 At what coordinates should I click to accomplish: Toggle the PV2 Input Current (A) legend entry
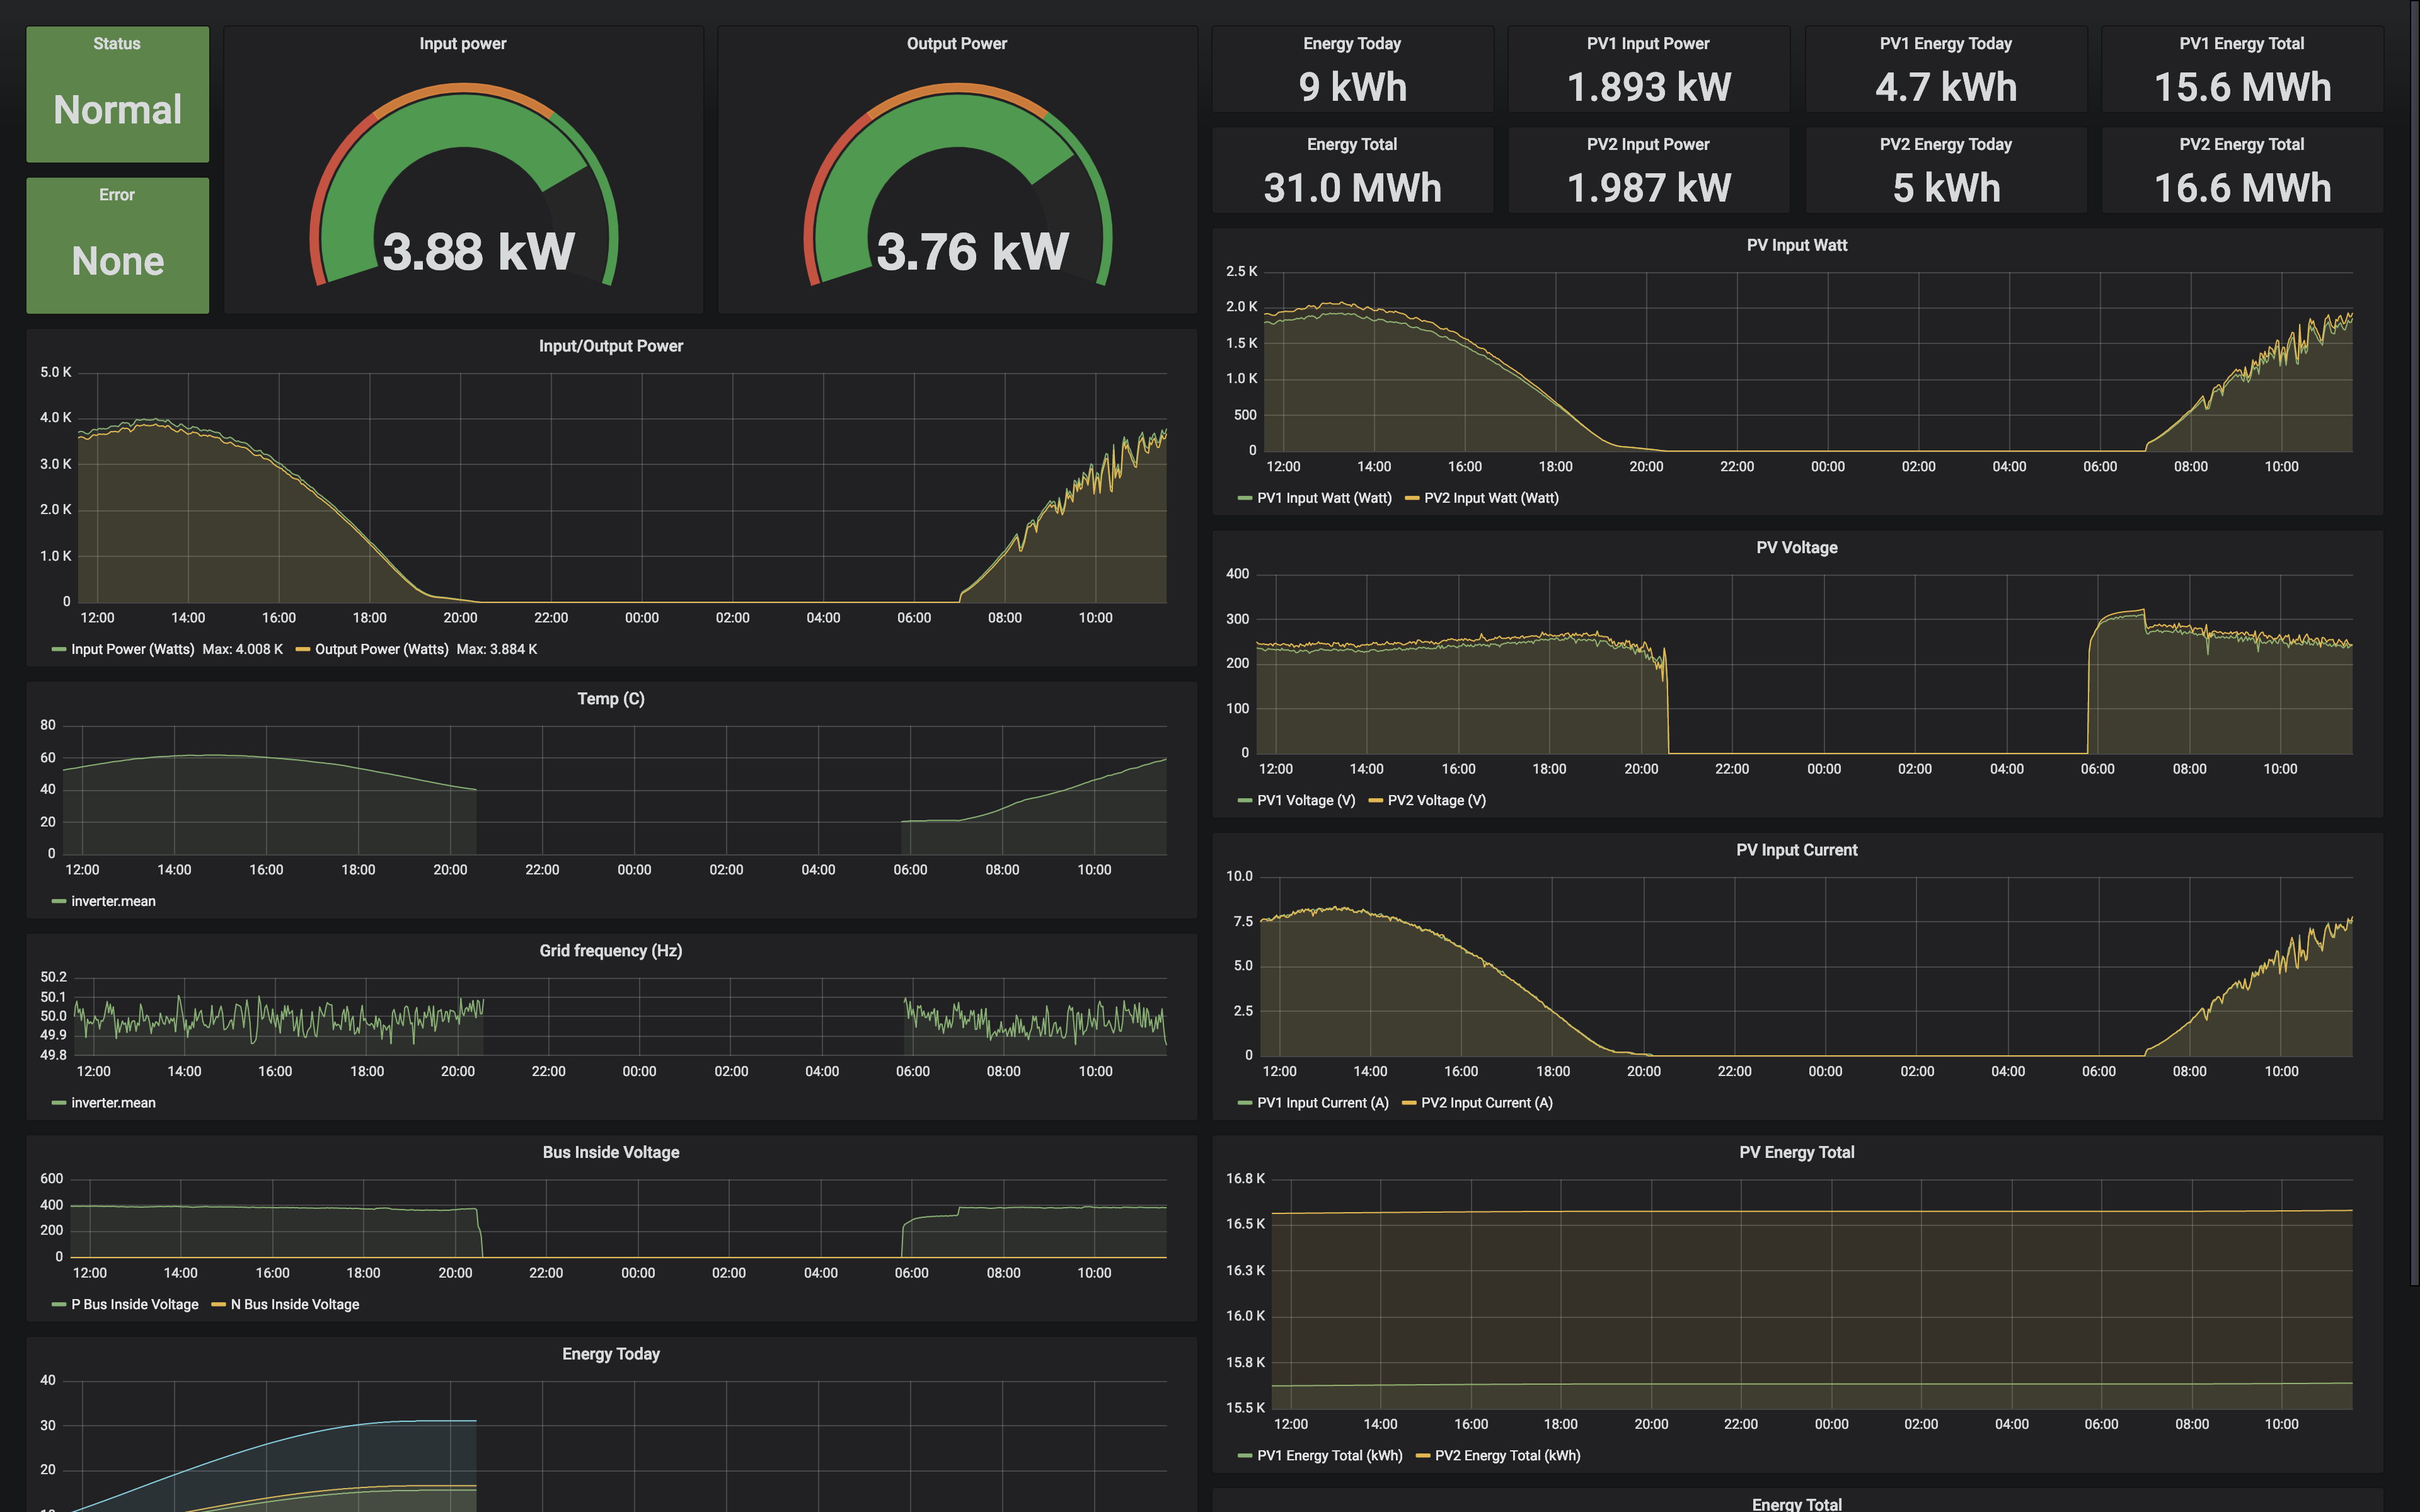pyautogui.click(x=1486, y=1103)
